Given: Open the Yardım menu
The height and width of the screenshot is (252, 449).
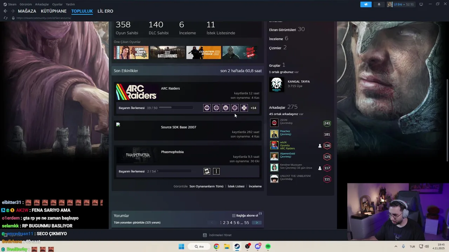Looking at the screenshot, I should click(x=70, y=4).
